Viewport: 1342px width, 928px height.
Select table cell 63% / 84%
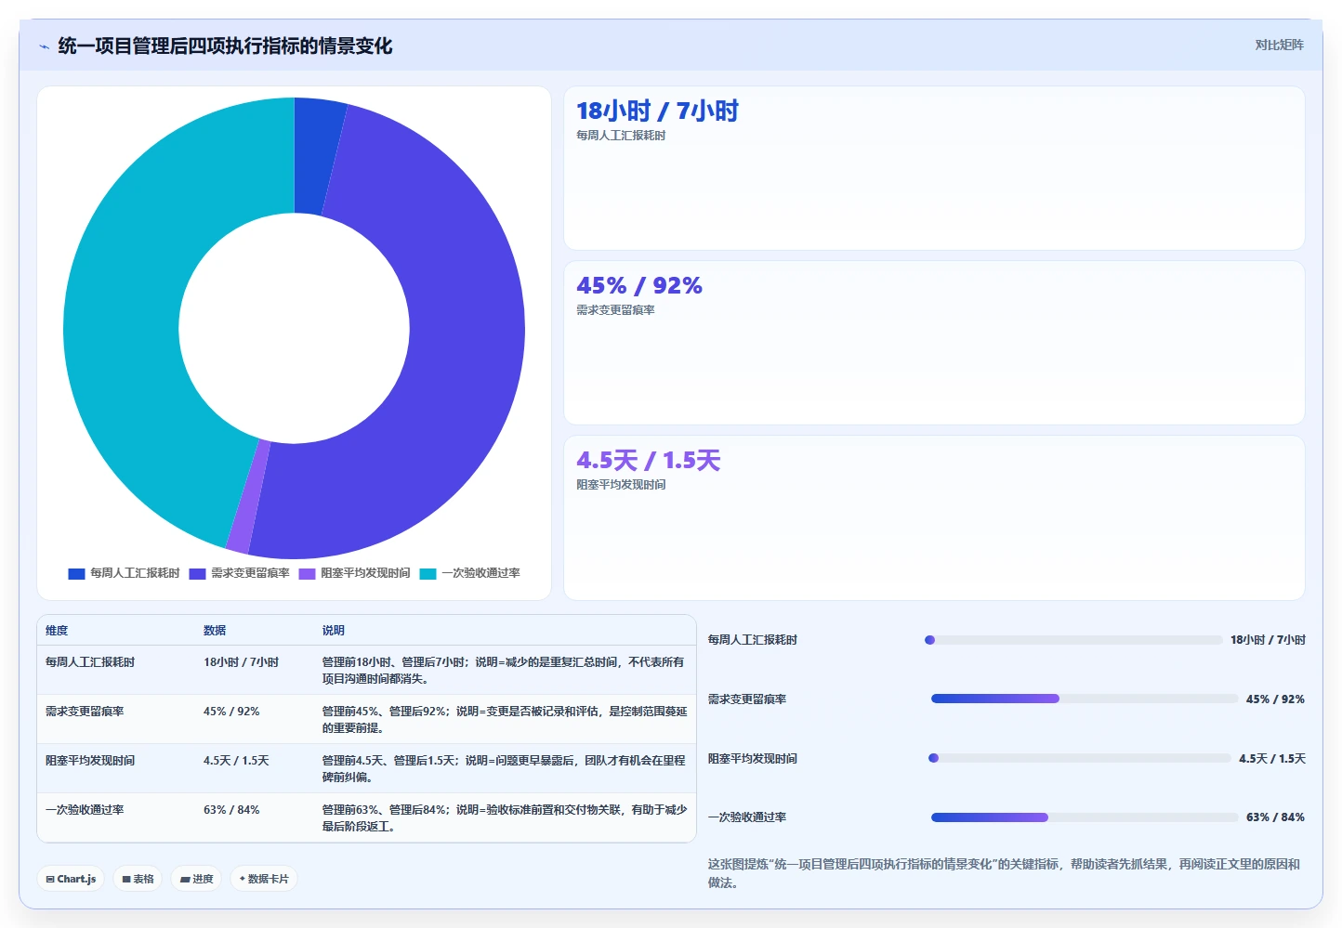(x=231, y=810)
